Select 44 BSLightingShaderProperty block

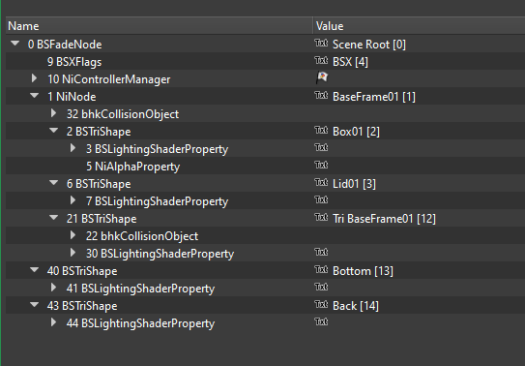140,323
